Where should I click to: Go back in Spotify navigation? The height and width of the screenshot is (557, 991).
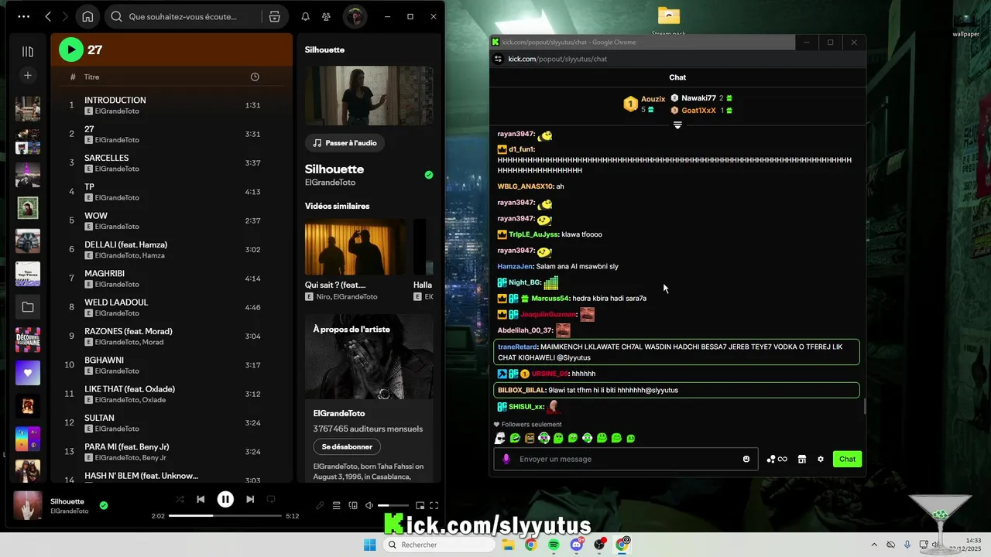coord(48,16)
